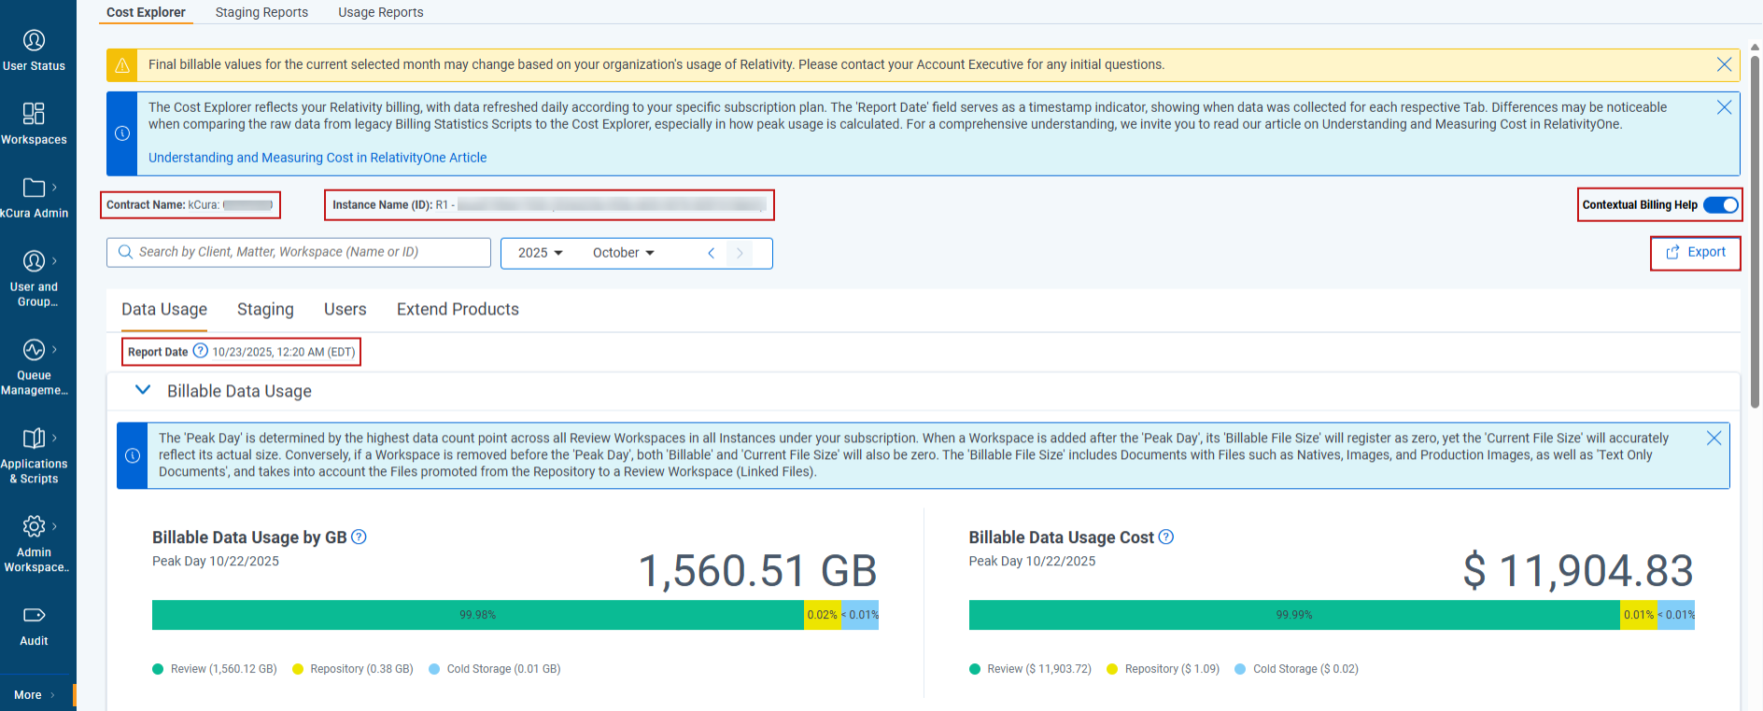Switch to the Usage Reports tab
This screenshot has height=711, width=1763.
(x=381, y=12)
